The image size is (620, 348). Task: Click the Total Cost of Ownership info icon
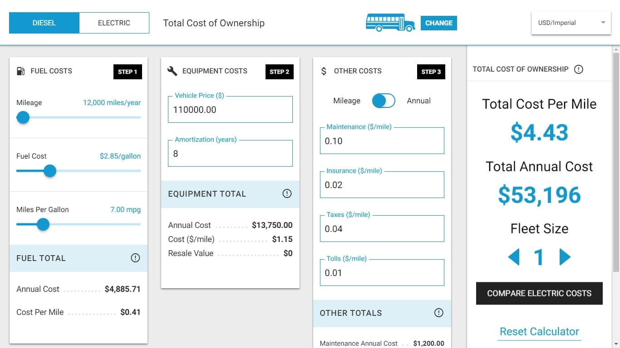[578, 69]
